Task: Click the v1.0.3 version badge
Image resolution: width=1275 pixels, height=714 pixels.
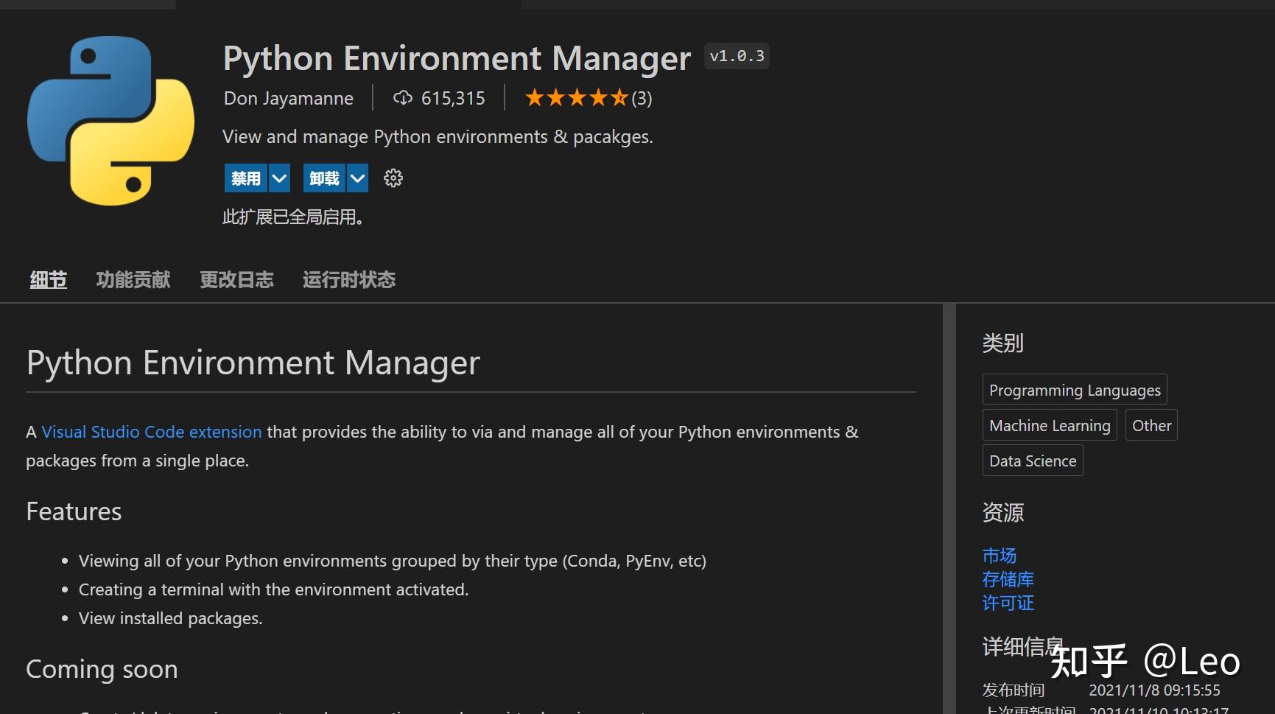Action: pos(736,55)
